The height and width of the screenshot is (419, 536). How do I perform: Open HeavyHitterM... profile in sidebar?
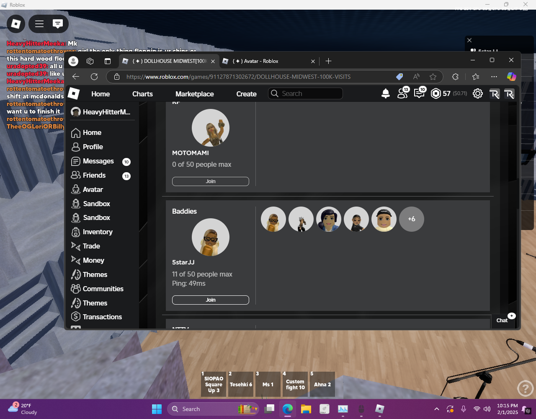101,112
